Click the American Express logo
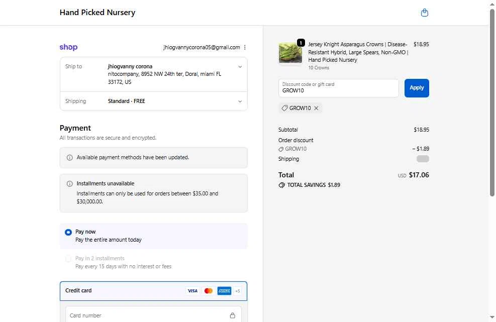496x322 pixels. (x=224, y=291)
